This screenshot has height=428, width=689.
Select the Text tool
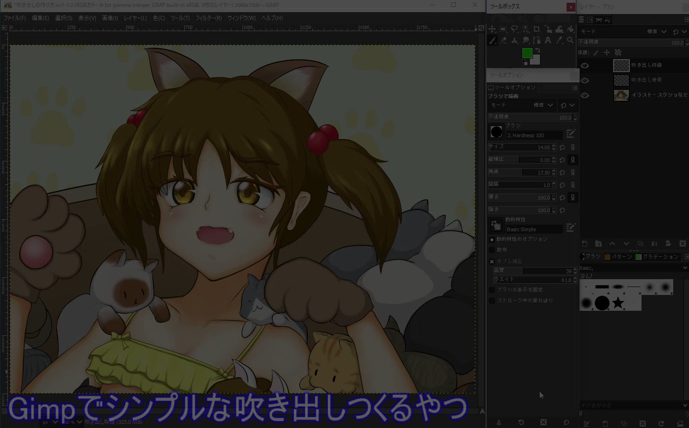548,40
